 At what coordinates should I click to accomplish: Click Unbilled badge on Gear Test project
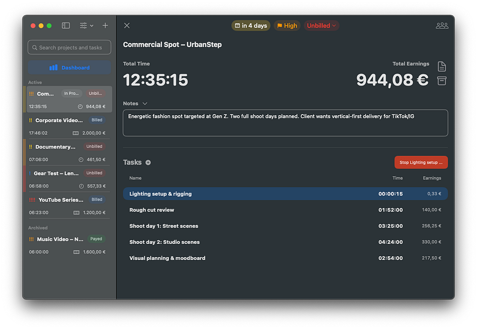point(94,173)
